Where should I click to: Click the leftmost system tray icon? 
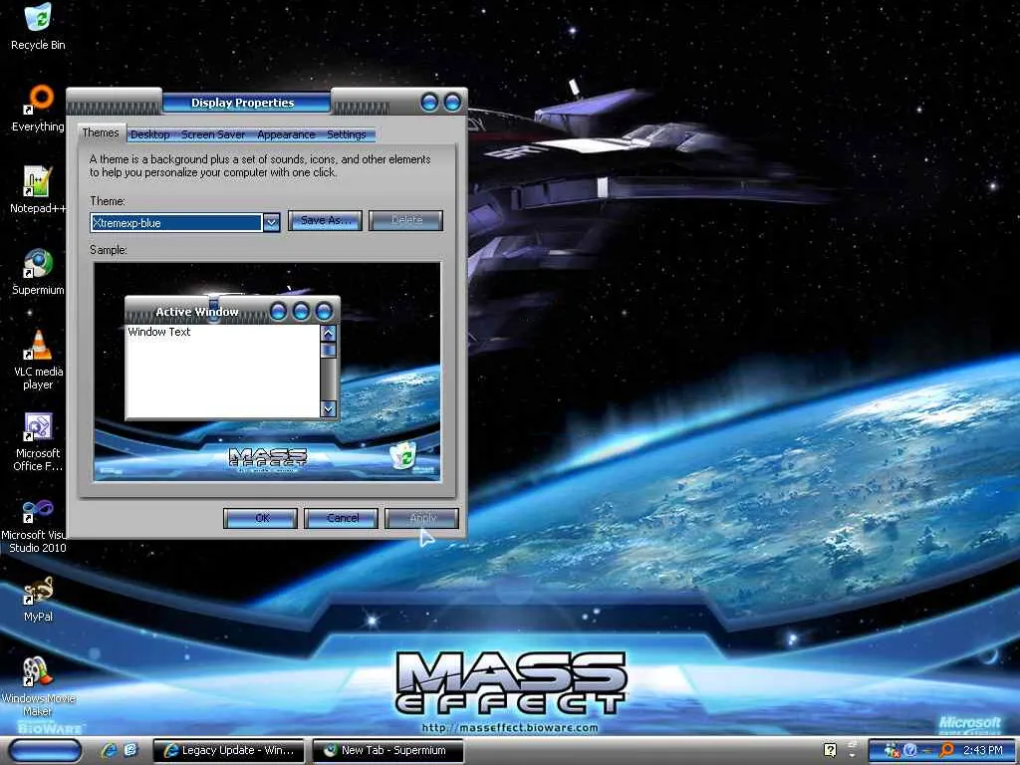click(x=892, y=750)
